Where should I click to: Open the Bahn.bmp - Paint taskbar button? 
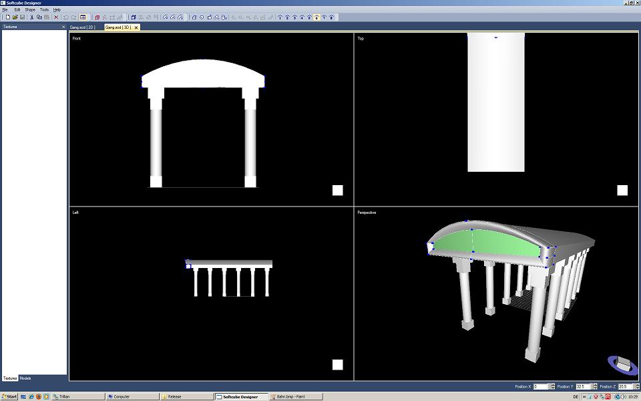point(295,396)
